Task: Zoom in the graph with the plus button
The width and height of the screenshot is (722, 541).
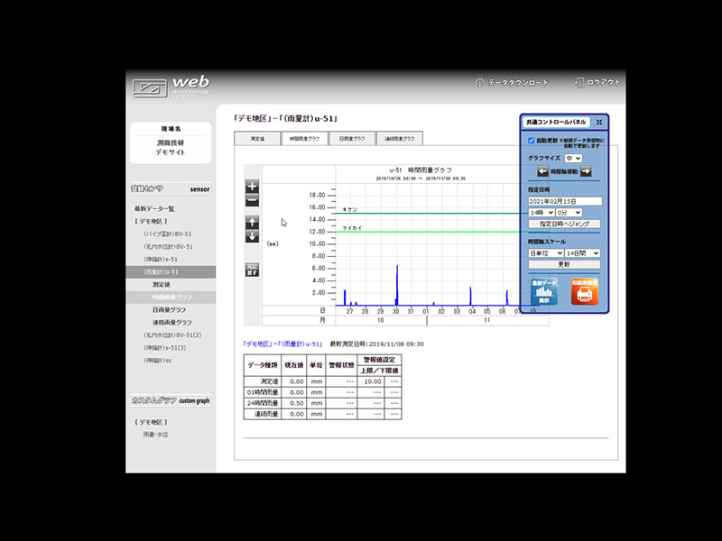Action: tap(252, 187)
